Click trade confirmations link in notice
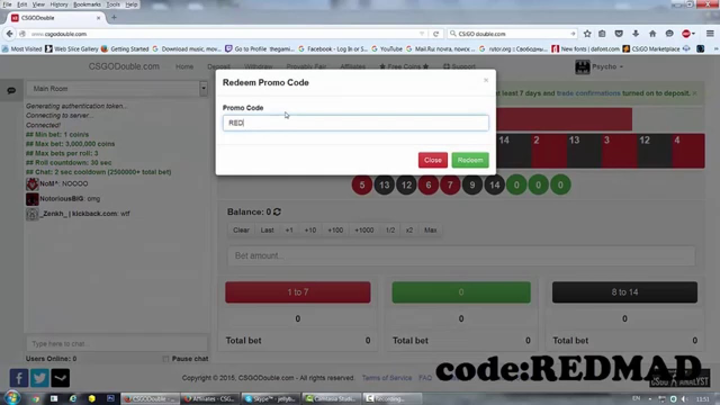This screenshot has height=405, width=720. point(588,93)
